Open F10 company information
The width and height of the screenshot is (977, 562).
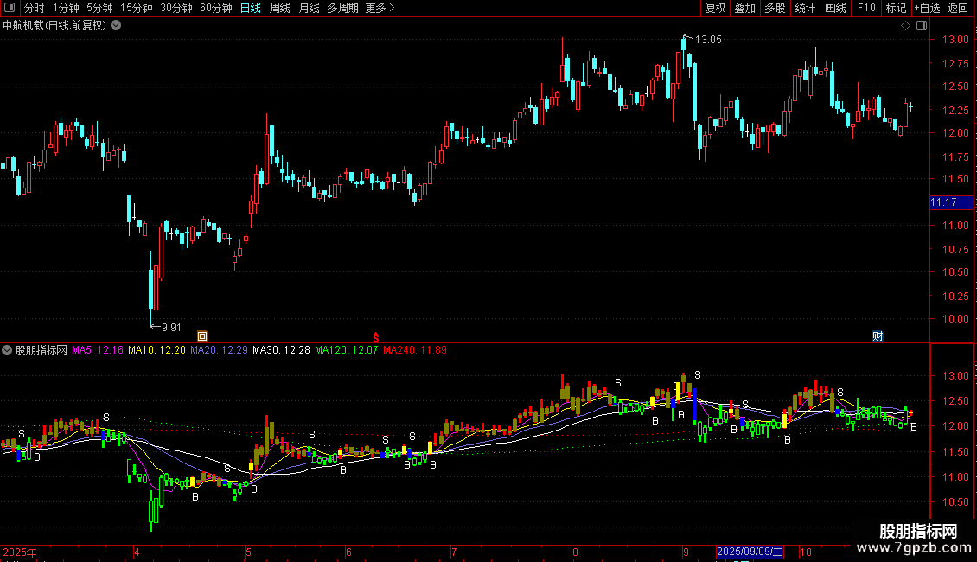[x=866, y=8]
